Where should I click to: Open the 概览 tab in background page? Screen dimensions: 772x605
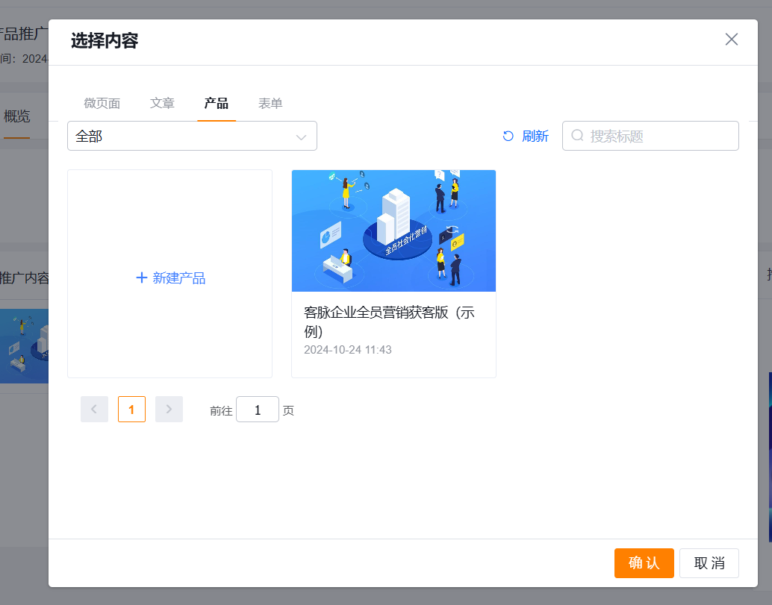click(16, 116)
